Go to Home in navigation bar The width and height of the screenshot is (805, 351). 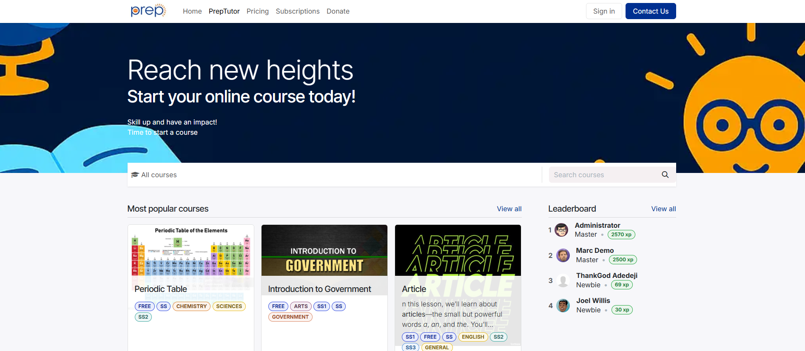tap(192, 11)
